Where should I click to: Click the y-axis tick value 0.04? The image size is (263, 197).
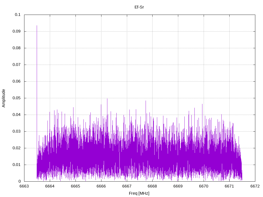[16, 115]
